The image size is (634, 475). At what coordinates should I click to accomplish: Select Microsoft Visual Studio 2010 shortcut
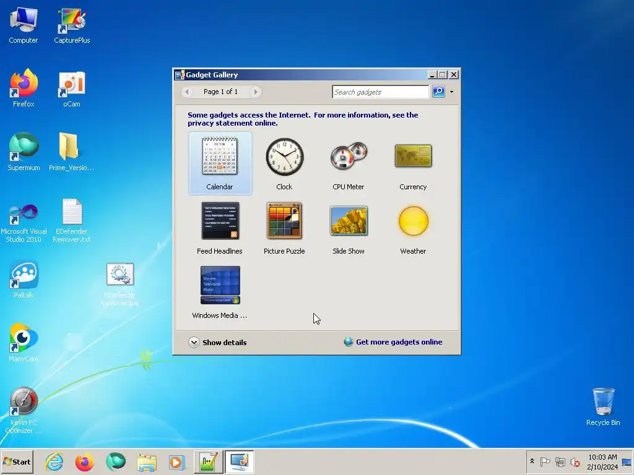24,223
